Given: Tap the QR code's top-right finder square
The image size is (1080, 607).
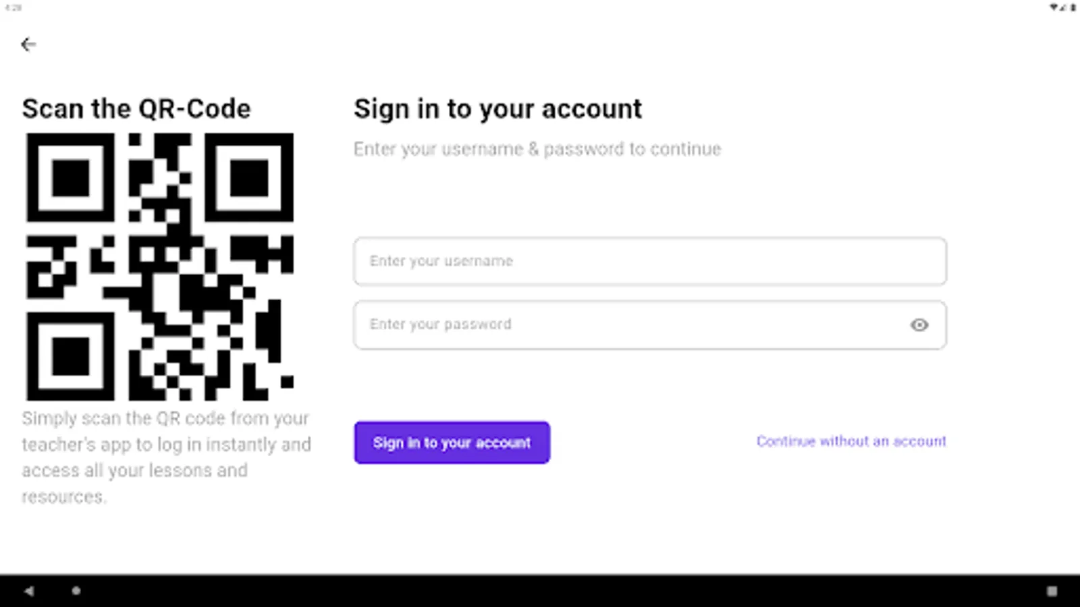Looking at the screenshot, I should (x=249, y=178).
